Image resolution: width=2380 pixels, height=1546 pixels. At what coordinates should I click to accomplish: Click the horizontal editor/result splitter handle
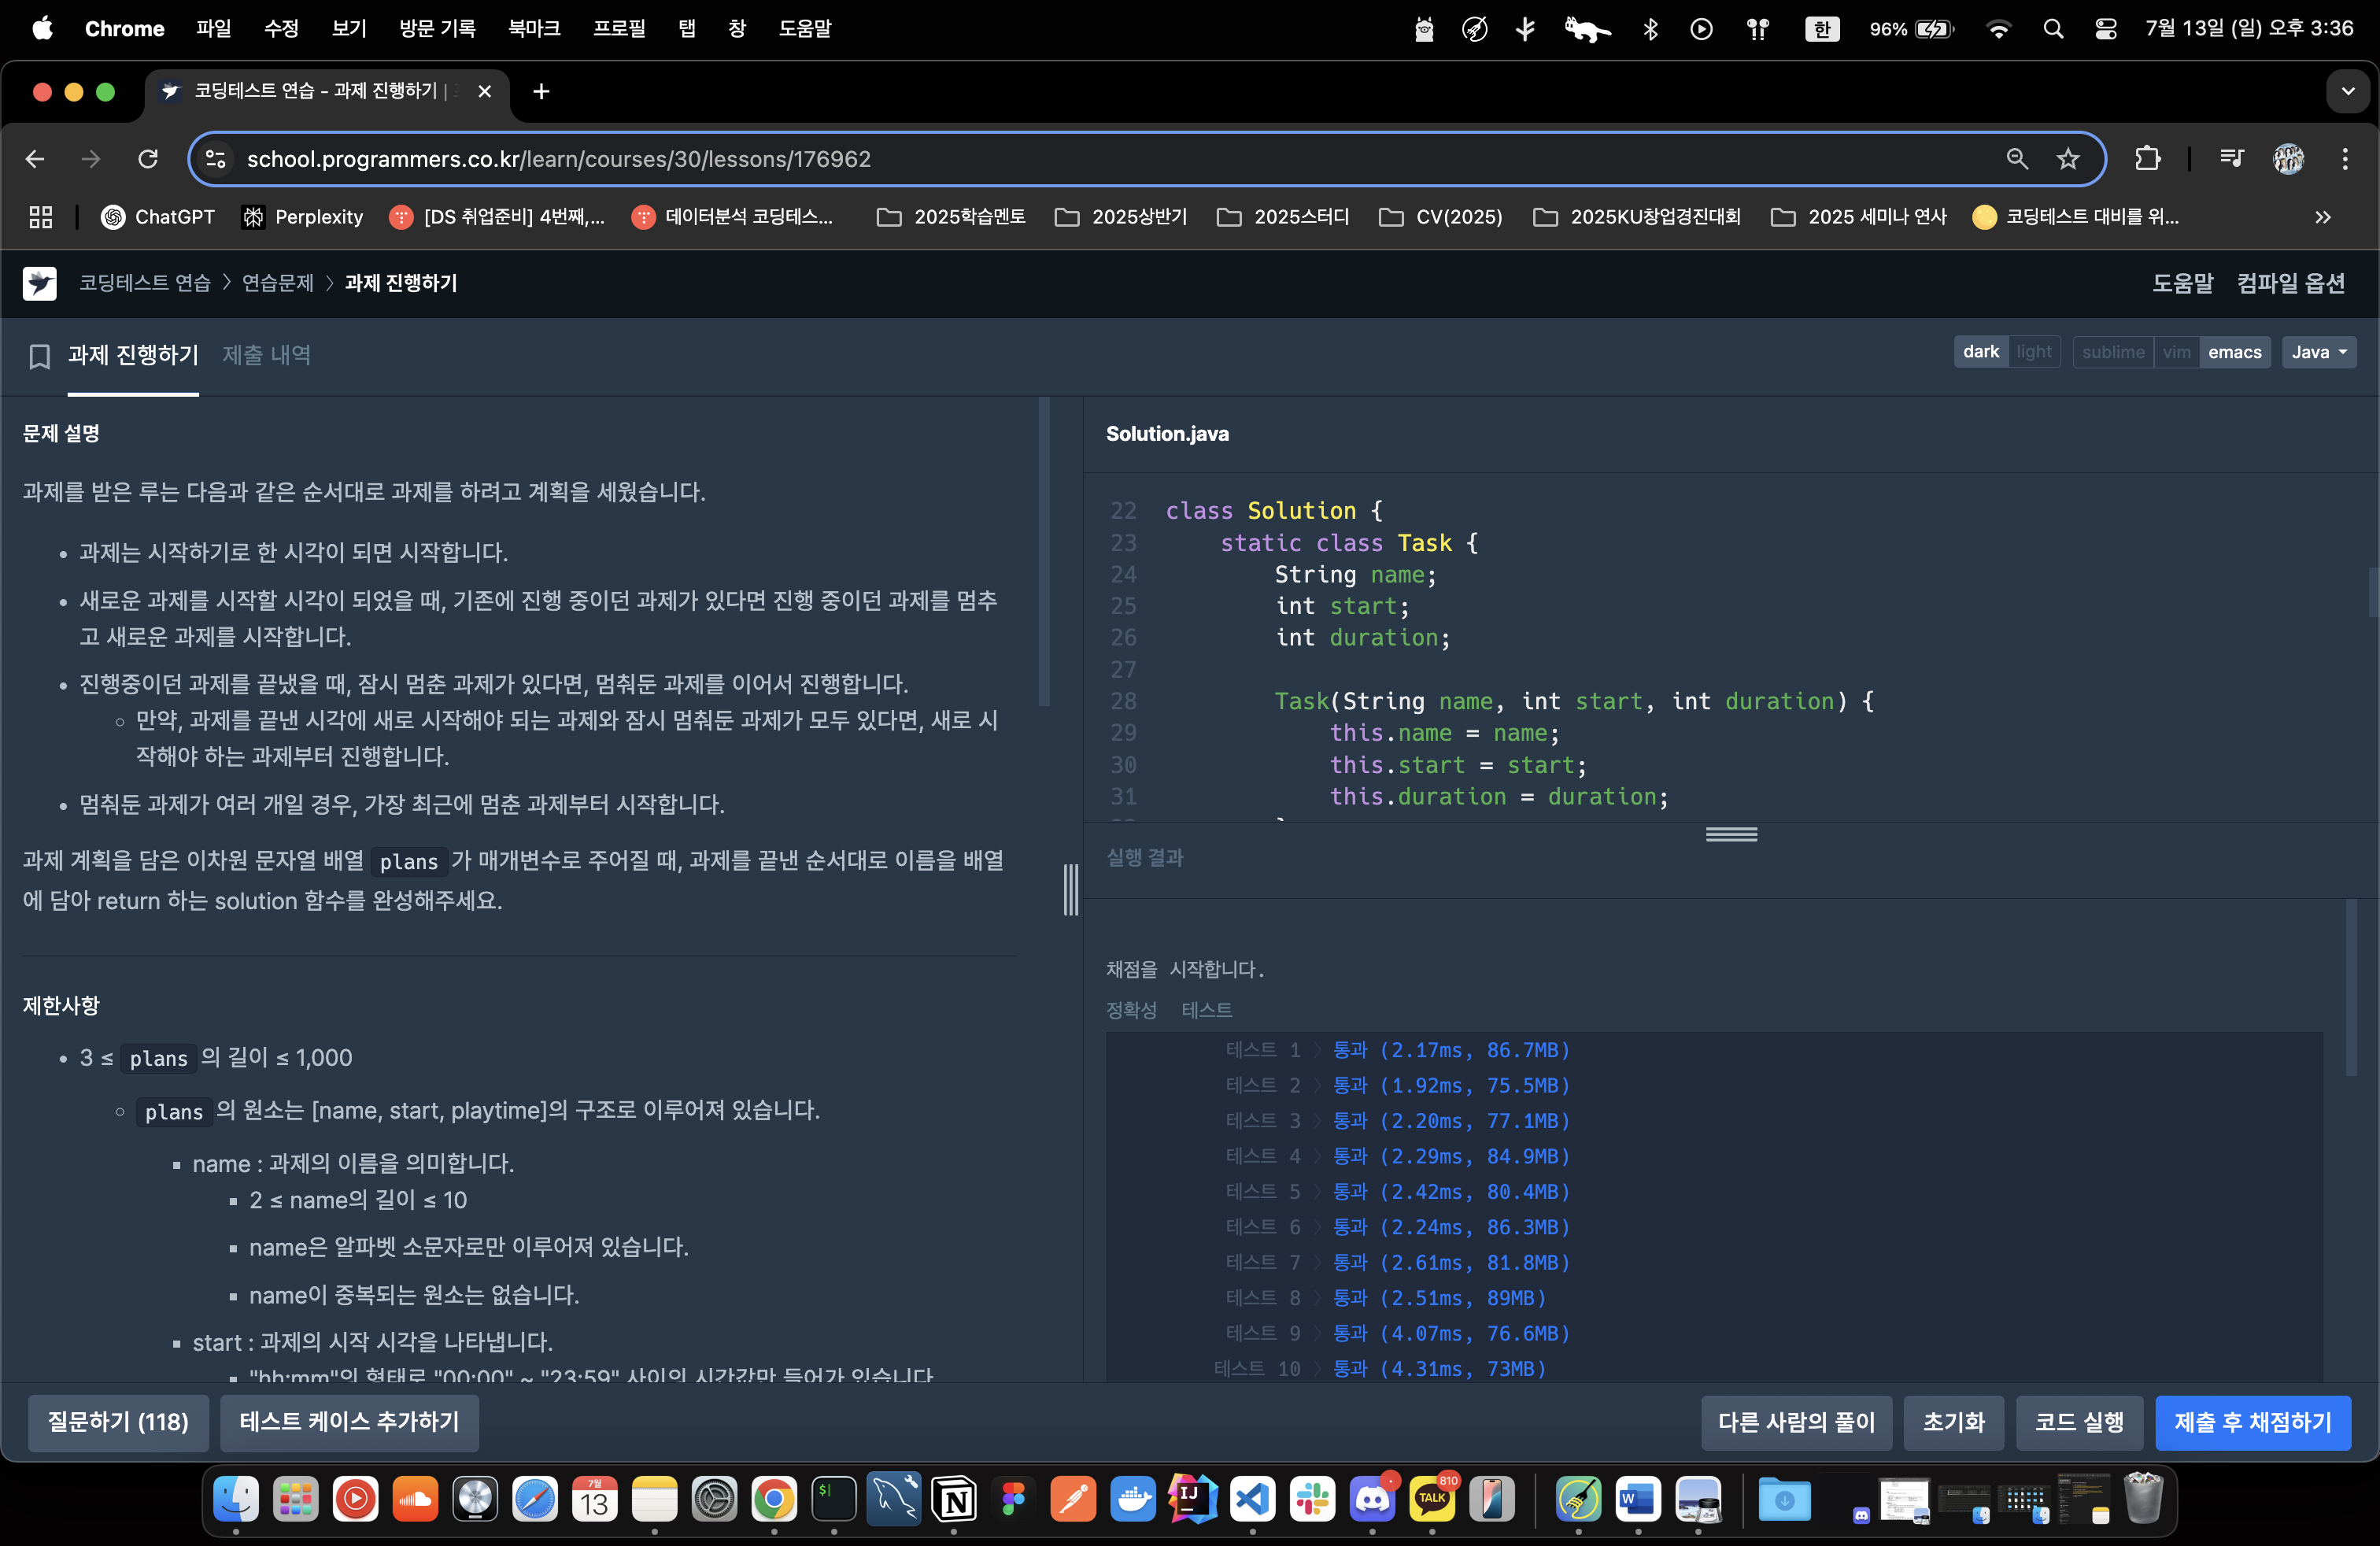(x=1731, y=834)
